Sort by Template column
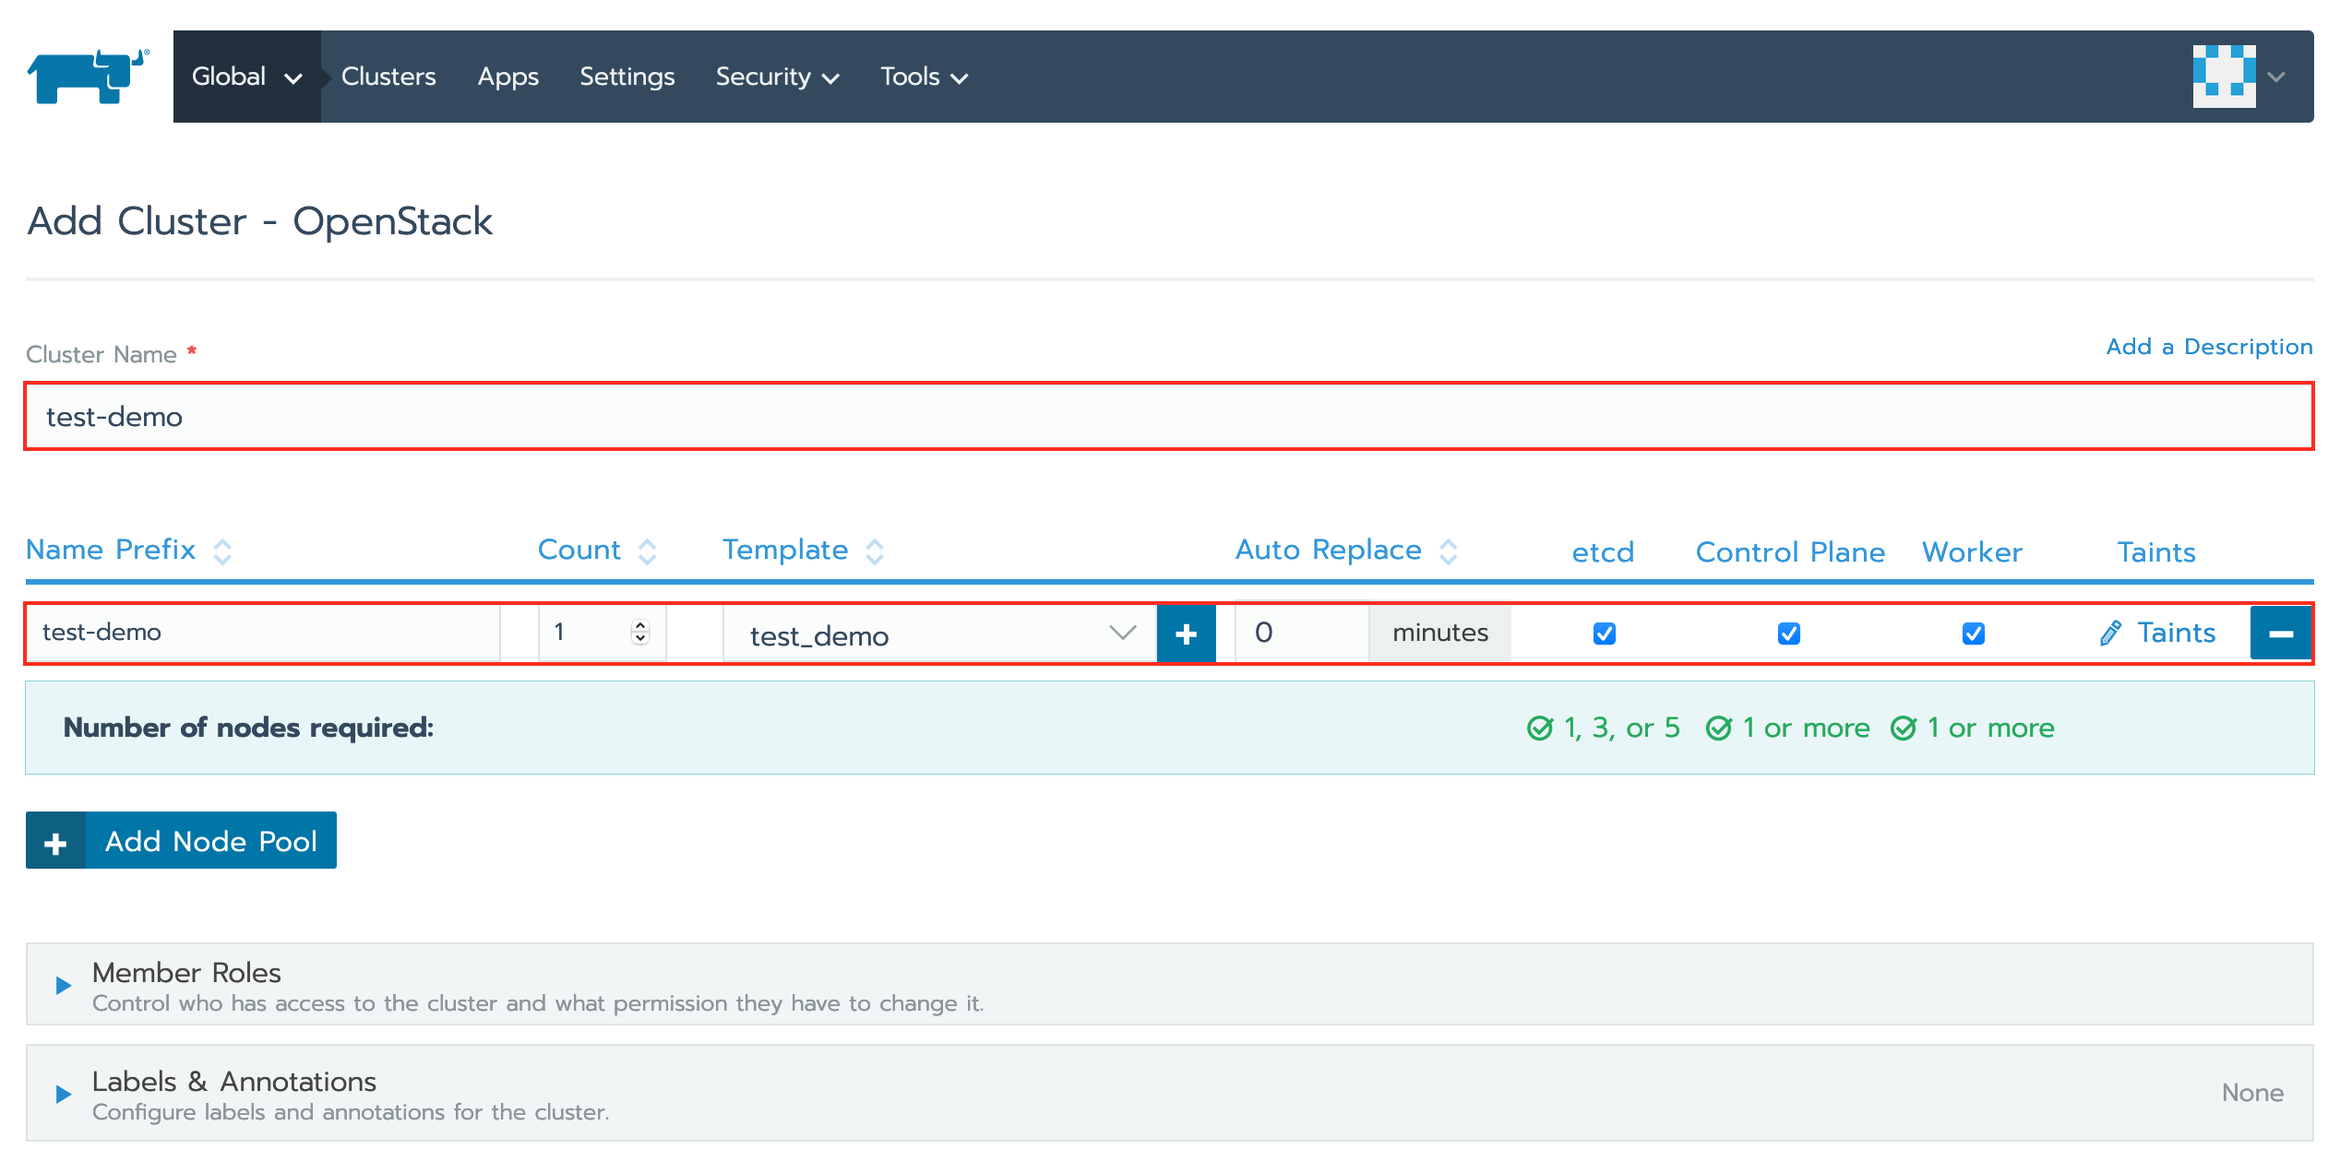The height and width of the screenshot is (1173, 2340). click(803, 551)
